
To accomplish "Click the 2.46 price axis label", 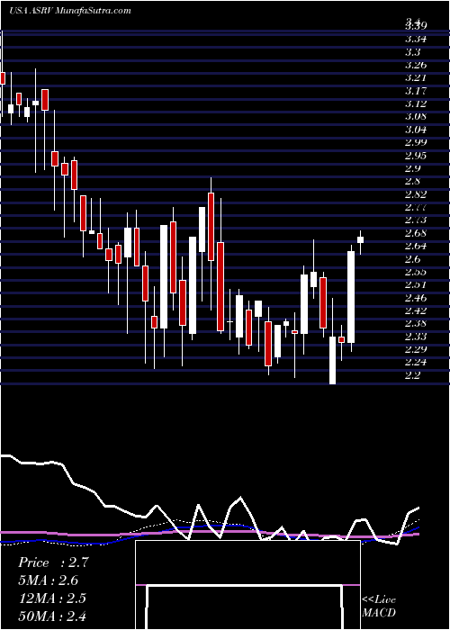I will tap(416, 298).
